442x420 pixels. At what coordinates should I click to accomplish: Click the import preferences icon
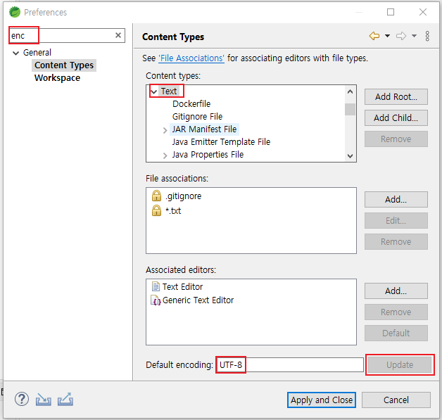click(x=44, y=399)
